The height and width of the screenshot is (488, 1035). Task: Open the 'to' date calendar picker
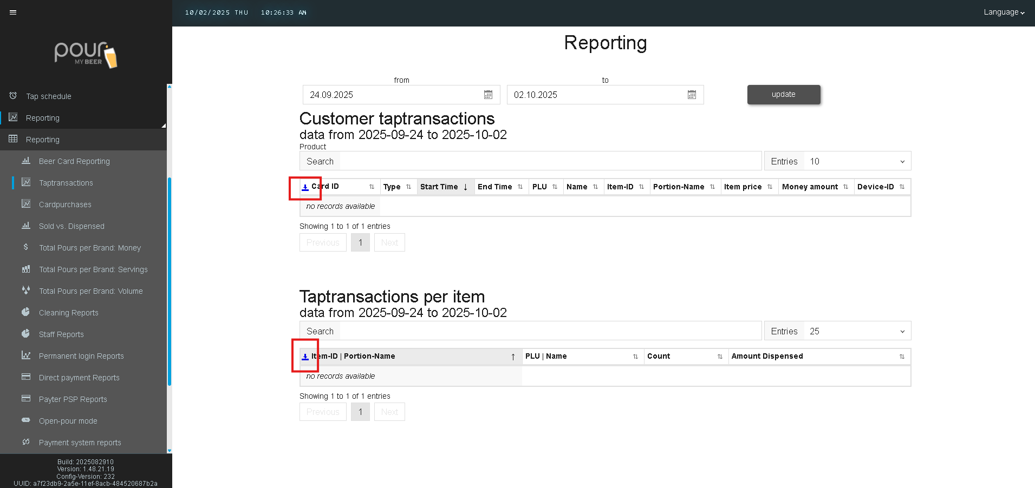coord(692,95)
